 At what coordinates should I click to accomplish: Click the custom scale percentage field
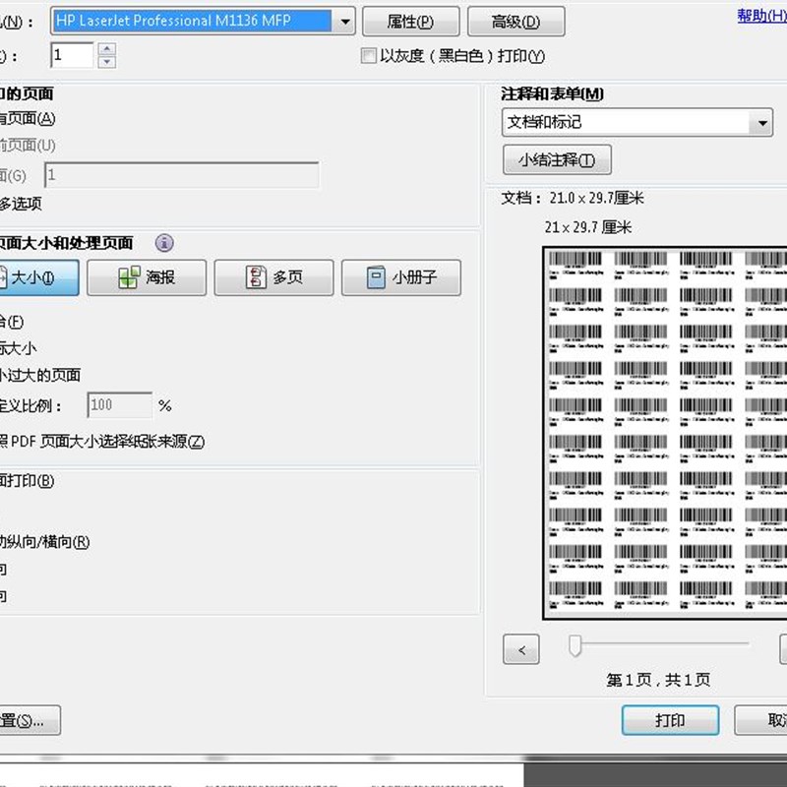119,405
